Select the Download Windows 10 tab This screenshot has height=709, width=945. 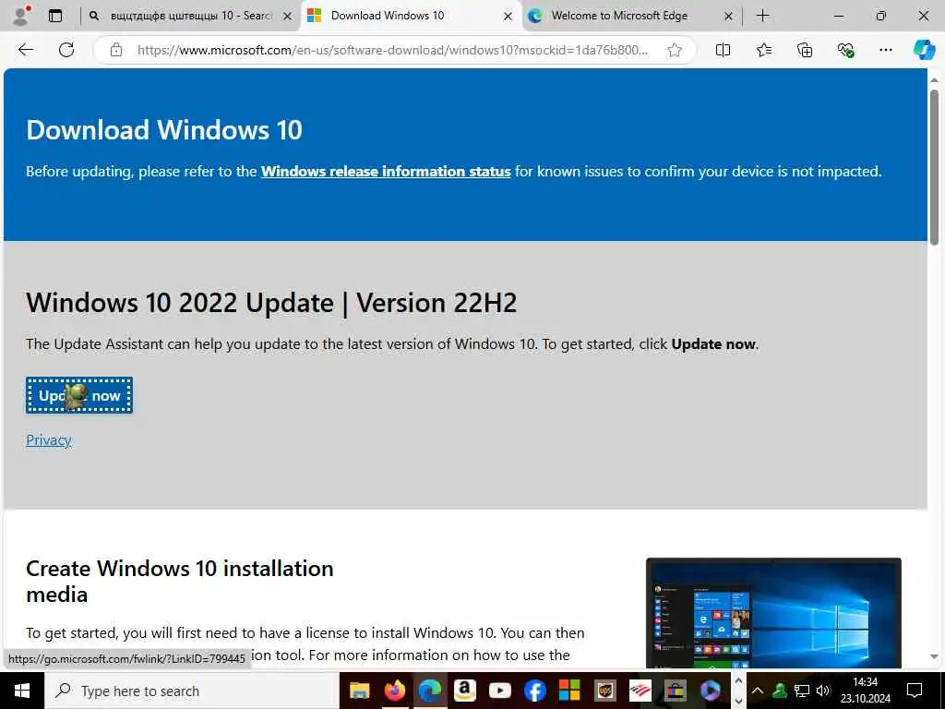[410, 16]
